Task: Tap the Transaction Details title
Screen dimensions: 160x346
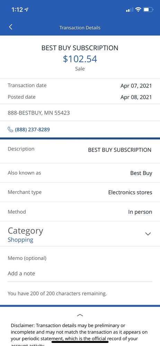Action: pos(80,28)
